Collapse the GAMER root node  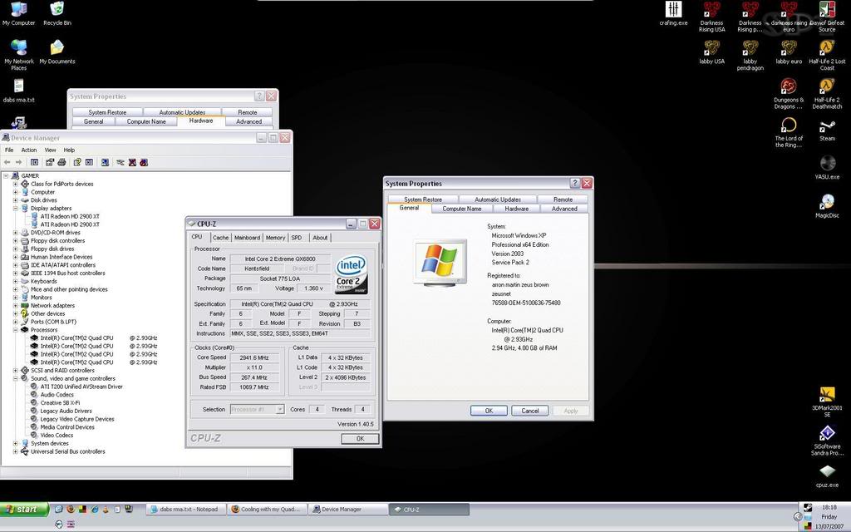pyautogui.click(x=6, y=175)
